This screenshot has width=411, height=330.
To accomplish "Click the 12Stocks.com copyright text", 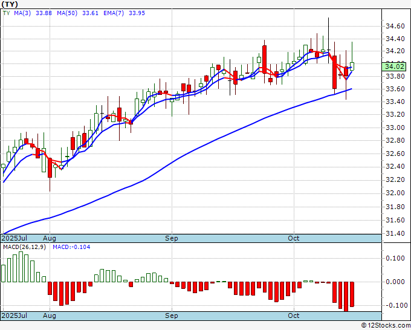I will tap(386, 325).
